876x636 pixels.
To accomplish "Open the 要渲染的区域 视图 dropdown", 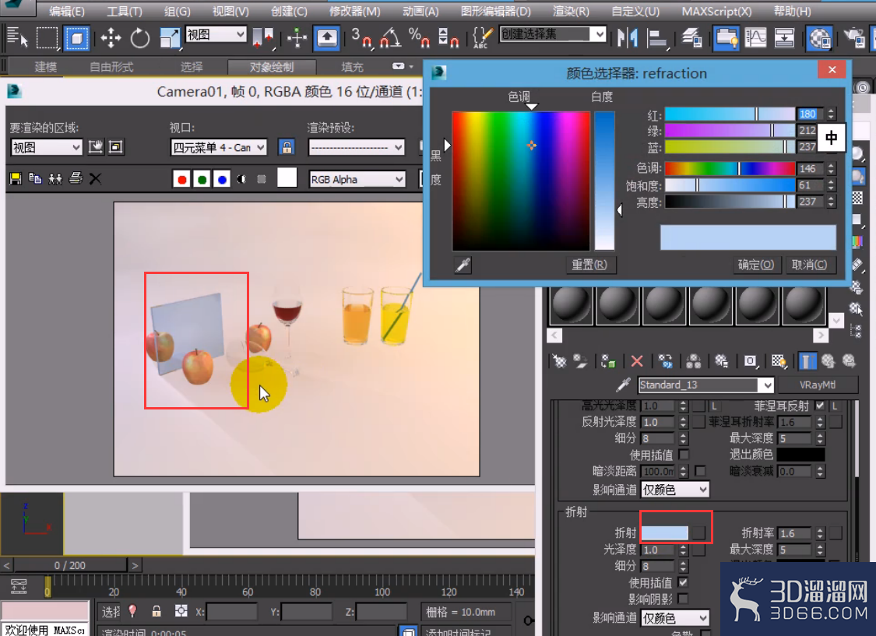I will pyautogui.click(x=47, y=147).
